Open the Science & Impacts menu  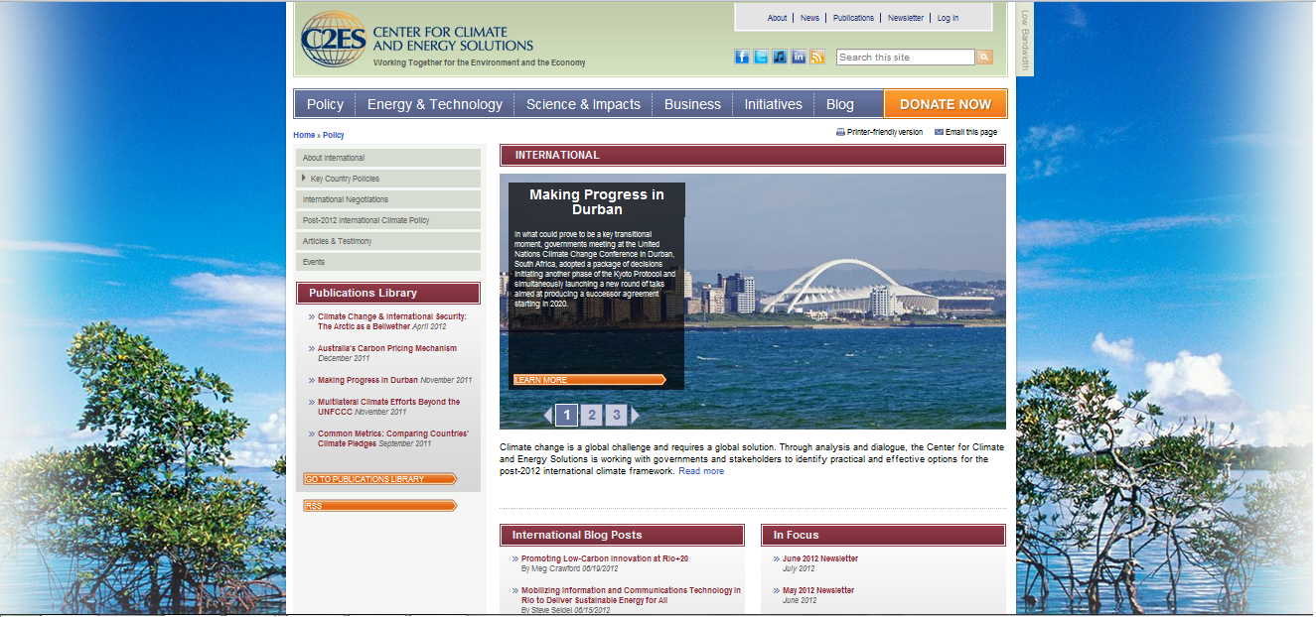coord(583,103)
